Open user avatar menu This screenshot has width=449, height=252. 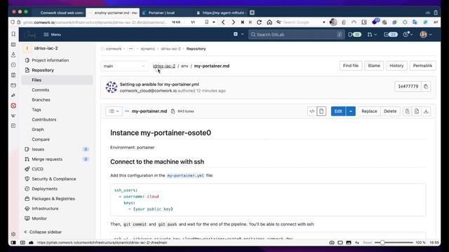click(x=426, y=34)
